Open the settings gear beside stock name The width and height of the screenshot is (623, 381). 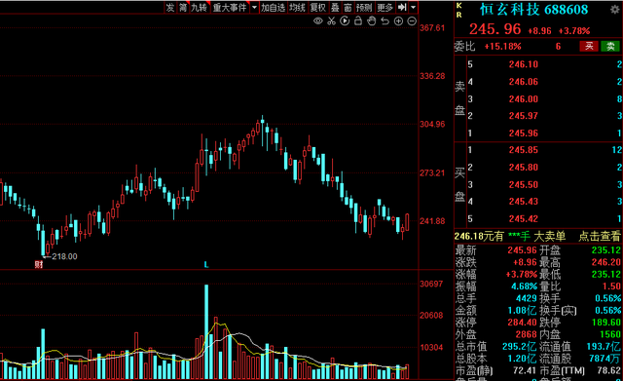[614, 10]
